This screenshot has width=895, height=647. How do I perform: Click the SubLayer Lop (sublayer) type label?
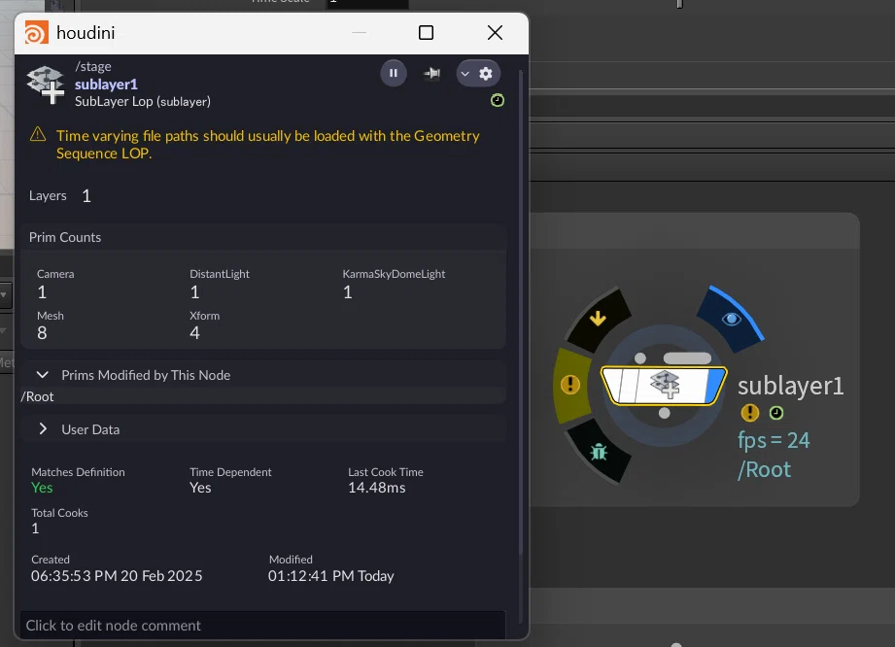pos(143,102)
